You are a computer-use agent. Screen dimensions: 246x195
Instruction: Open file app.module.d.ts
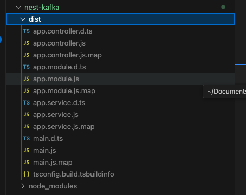[60, 67]
